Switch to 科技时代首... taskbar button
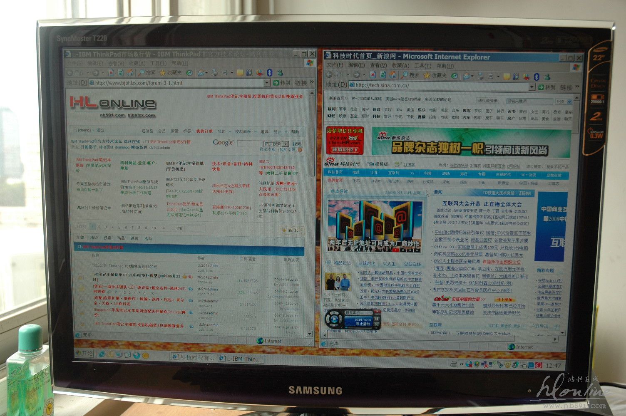This screenshot has height=416, width=626. pos(194,357)
